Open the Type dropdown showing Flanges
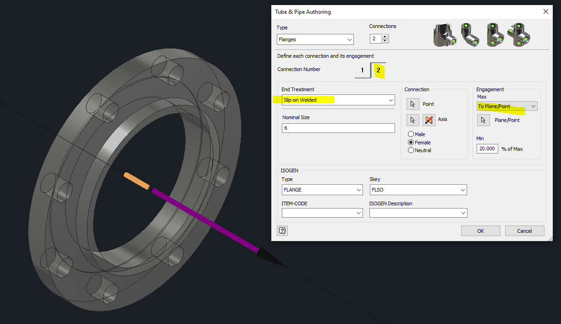The image size is (561, 324). click(315, 39)
